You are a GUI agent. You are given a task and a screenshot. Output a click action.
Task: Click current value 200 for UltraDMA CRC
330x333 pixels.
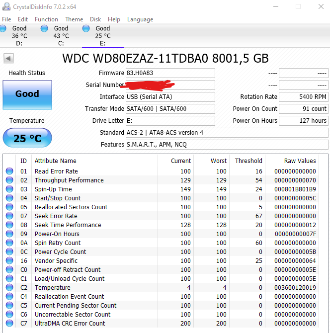point(185,323)
